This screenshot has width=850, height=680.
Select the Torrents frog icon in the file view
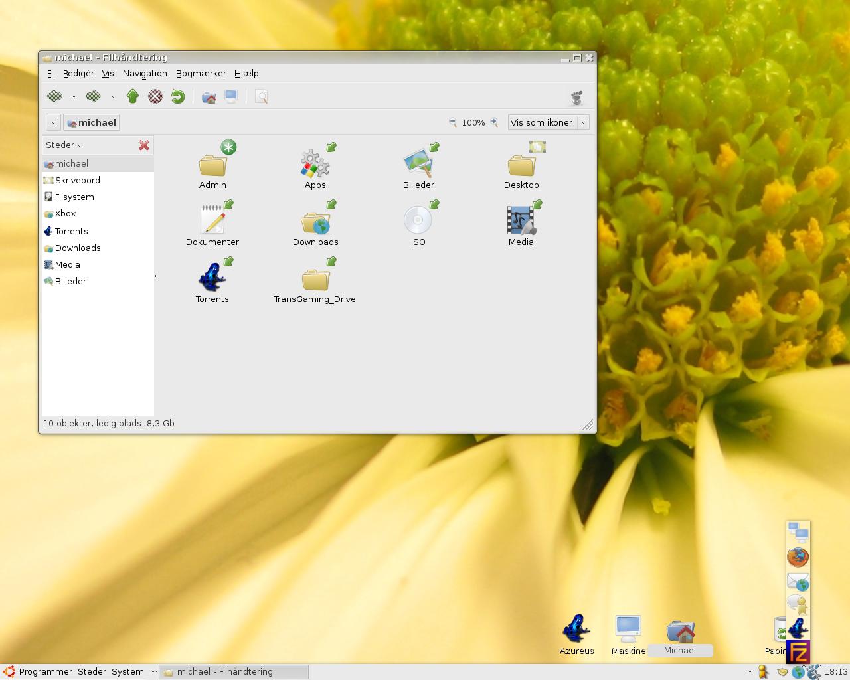(x=212, y=277)
